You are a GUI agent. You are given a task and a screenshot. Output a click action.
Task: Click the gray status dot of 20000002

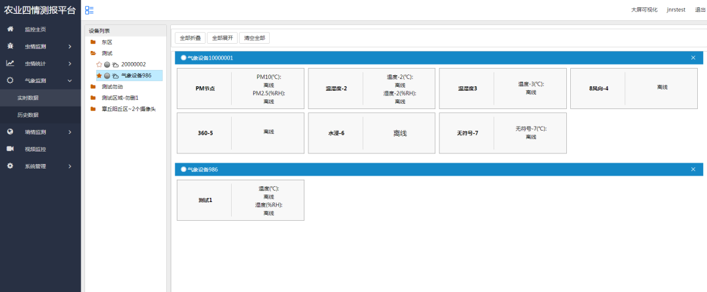(107, 64)
